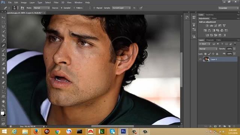240x135 pixels.
Task: Add a Photo Filter adjustment
Action: pos(218,30)
